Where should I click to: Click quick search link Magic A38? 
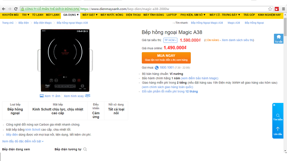pos(234,23)
